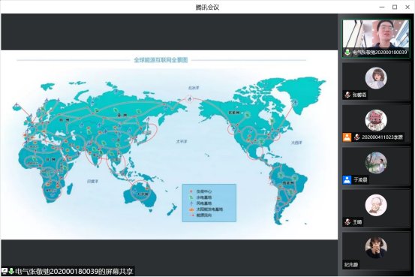This screenshot has width=415, height=277.
Task: Click the astronaut avatar of 李源
Action: 376,120
